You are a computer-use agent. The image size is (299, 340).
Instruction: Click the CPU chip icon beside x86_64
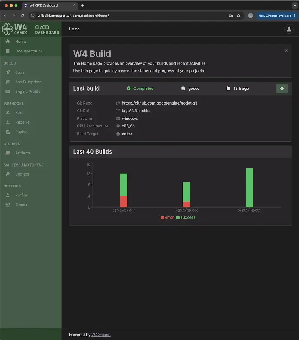coord(118,126)
